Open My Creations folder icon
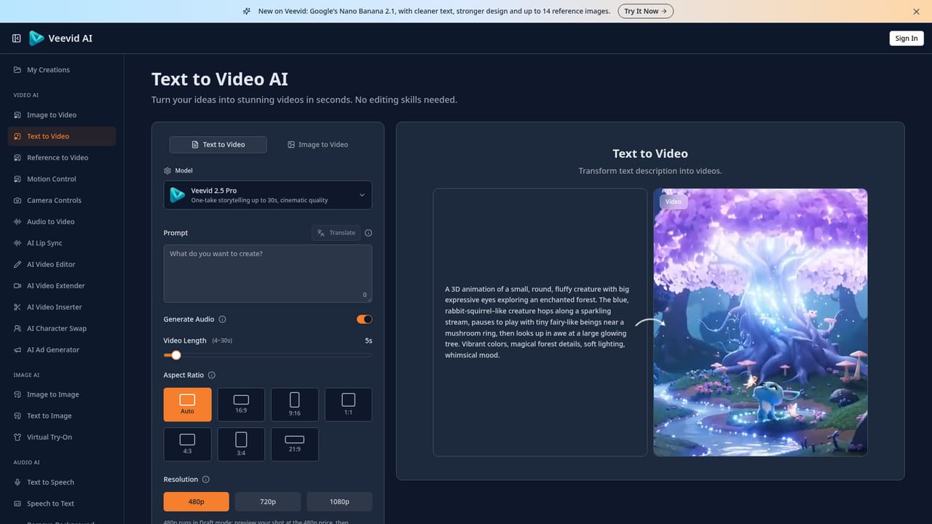This screenshot has height=524, width=932. coord(17,70)
